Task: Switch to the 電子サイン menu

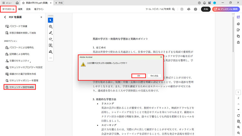Action: (x=39, y=9)
